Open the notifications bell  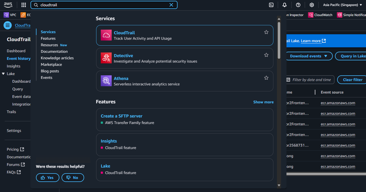tap(284, 5)
